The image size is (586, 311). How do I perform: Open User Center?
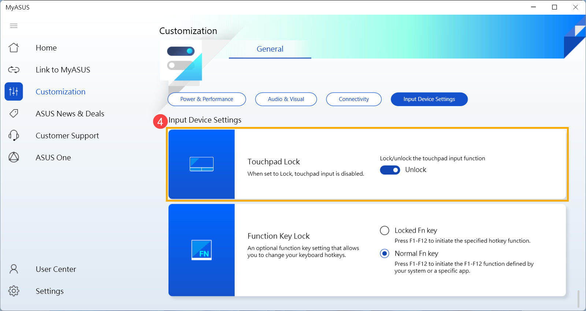tap(56, 269)
